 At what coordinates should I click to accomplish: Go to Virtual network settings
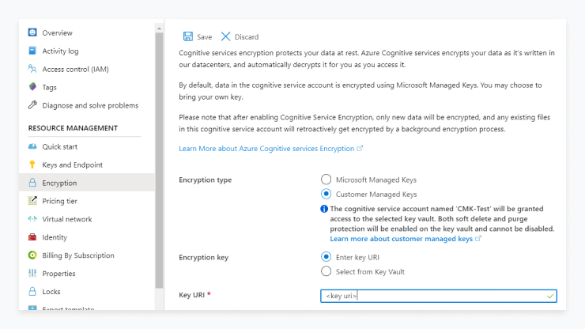66,219
